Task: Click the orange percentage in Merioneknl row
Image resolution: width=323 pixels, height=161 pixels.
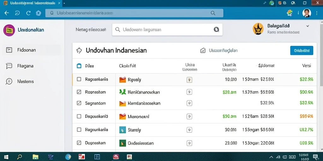Action: [307, 116]
